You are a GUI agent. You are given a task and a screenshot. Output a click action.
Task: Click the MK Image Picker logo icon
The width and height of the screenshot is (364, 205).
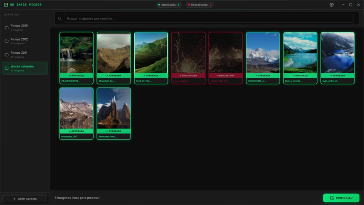pos(6,5)
